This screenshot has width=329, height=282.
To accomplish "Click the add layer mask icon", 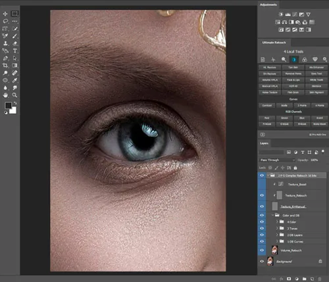I will 289,279.
